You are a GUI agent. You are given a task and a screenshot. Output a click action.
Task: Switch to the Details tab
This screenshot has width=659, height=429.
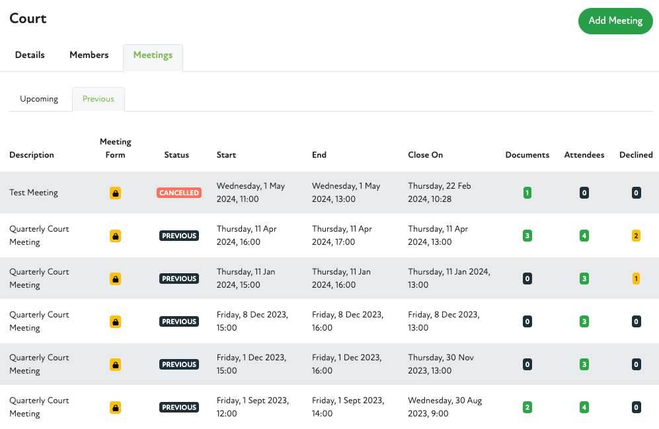30,55
